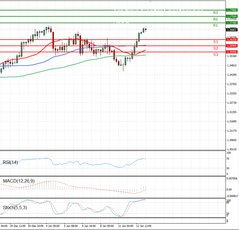Click the R2 resistance label

pyautogui.click(x=215, y=19)
